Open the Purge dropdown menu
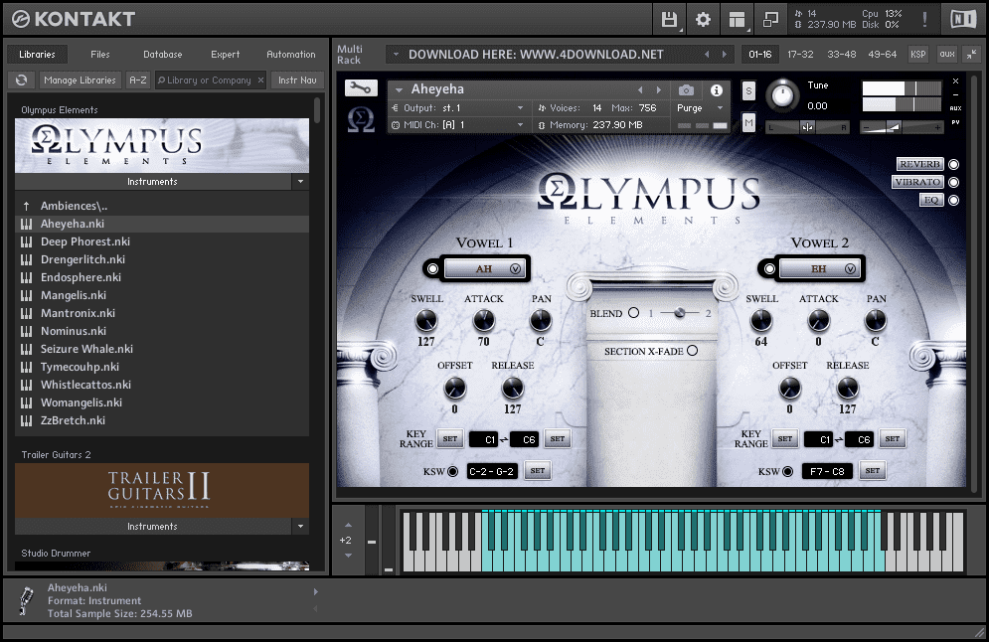Viewport: 989px width, 642px height. 699,108
